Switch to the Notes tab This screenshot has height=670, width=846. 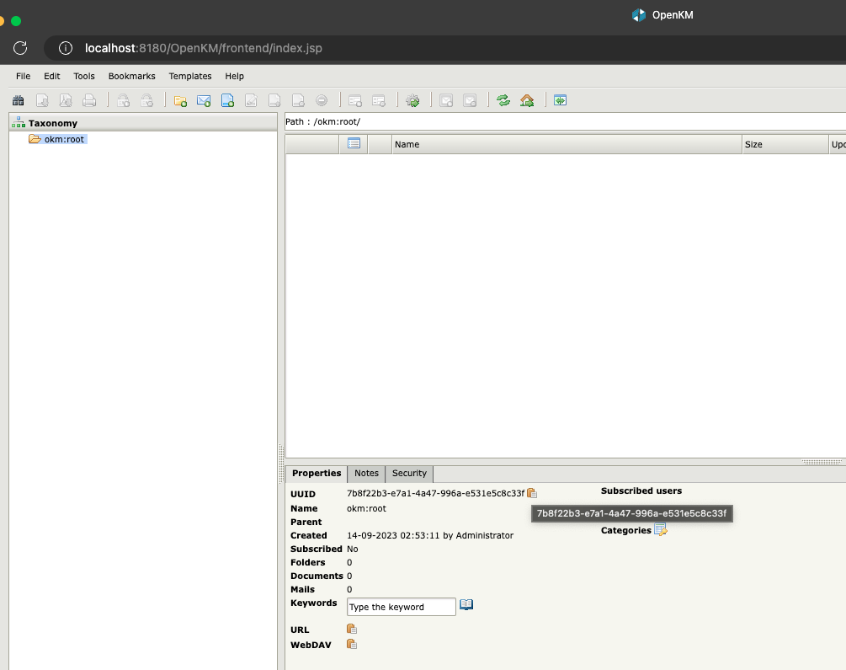pyautogui.click(x=366, y=474)
